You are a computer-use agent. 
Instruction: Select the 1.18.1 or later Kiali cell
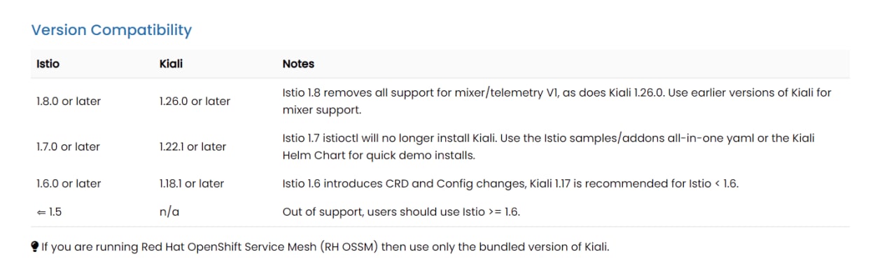192,183
